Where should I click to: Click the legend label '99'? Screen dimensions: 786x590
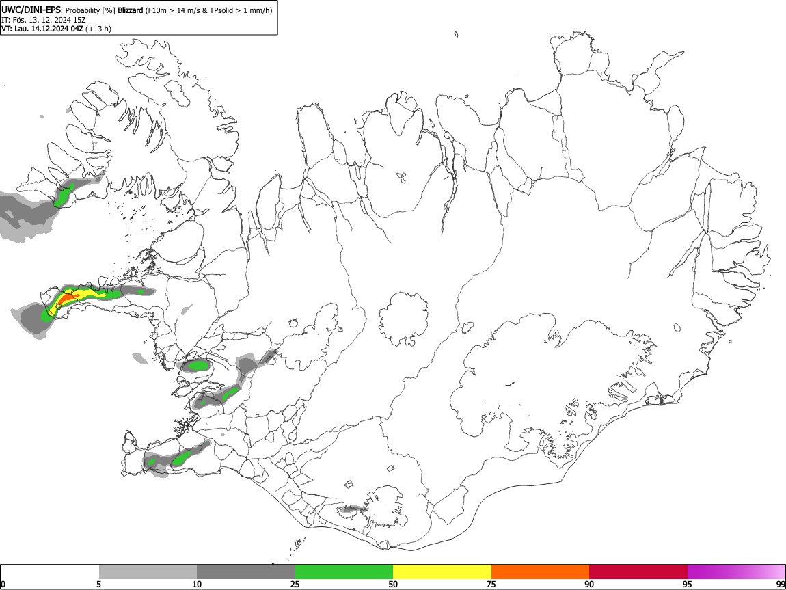point(780,584)
